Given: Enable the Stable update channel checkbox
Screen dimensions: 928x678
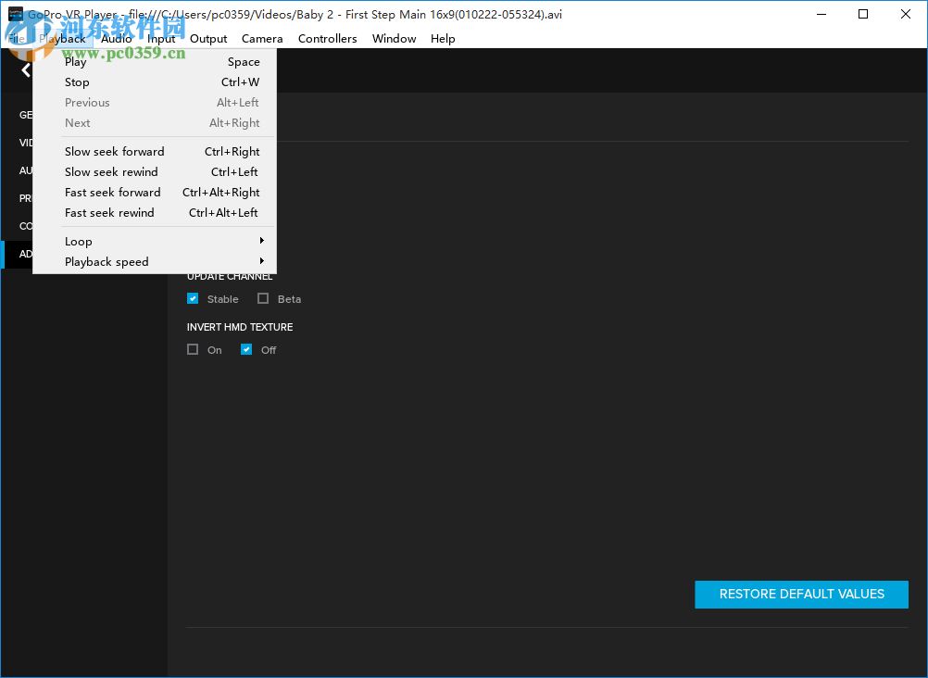Looking at the screenshot, I should (x=193, y=298).
